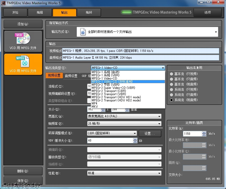
Task: Select the highlighted MPEG file icon item
Action: pyautogui.click(x=23, y=64)
